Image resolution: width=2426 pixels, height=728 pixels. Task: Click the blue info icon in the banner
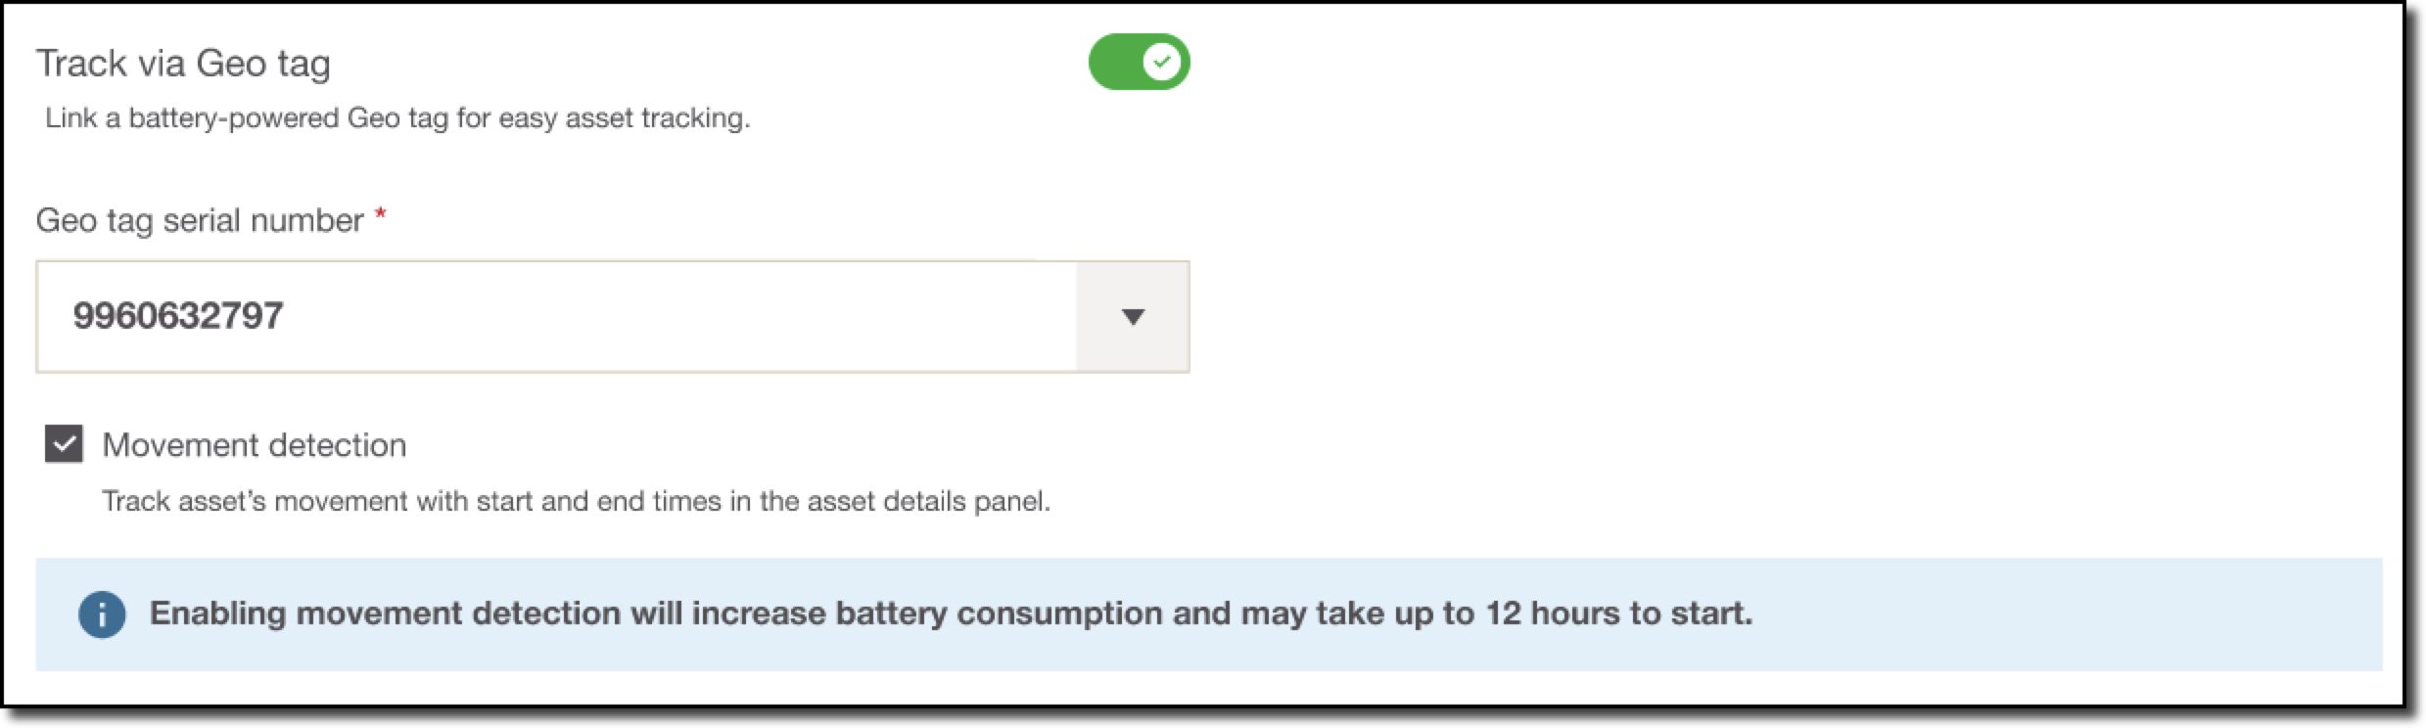click(x=102, y=614)
